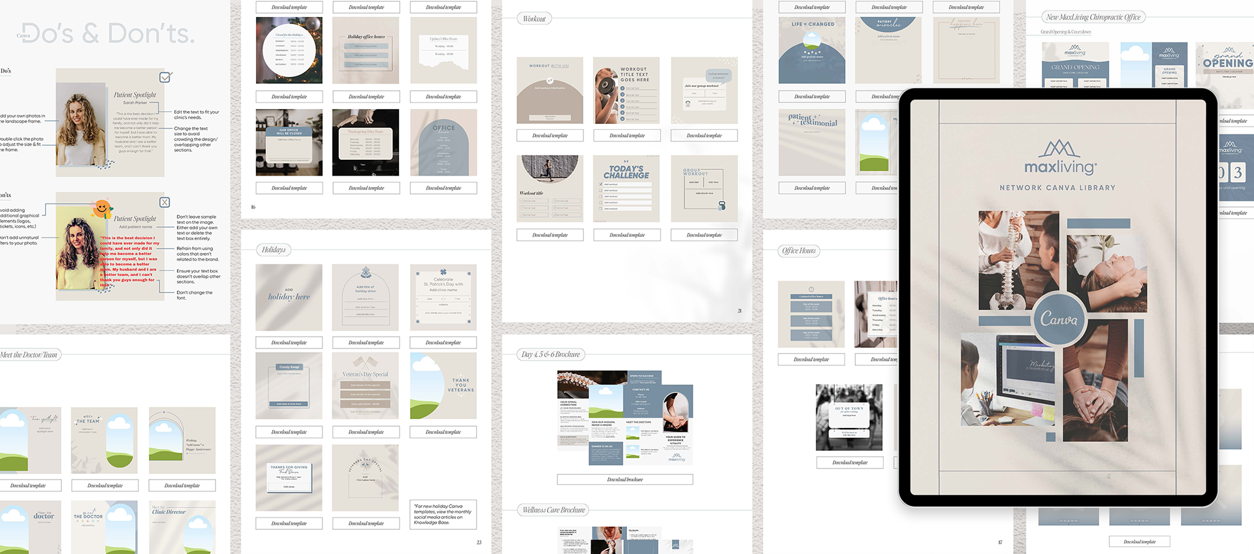This screenshot has width=1254, height=554.
Task: Select the Wellness Care Brochure label
Action: click(x=553, y=510)
